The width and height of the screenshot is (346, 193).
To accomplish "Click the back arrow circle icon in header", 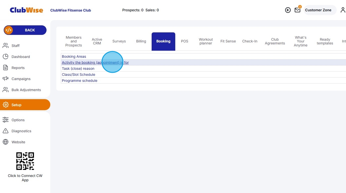I will click(x=288, y=10).
